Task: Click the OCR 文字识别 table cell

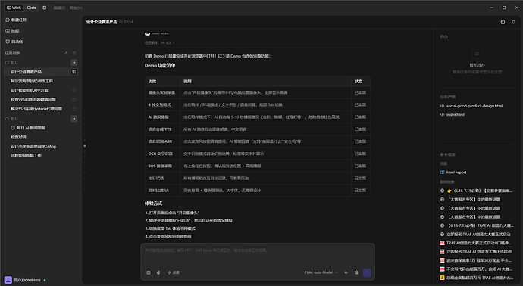Action: click(162, 154)
